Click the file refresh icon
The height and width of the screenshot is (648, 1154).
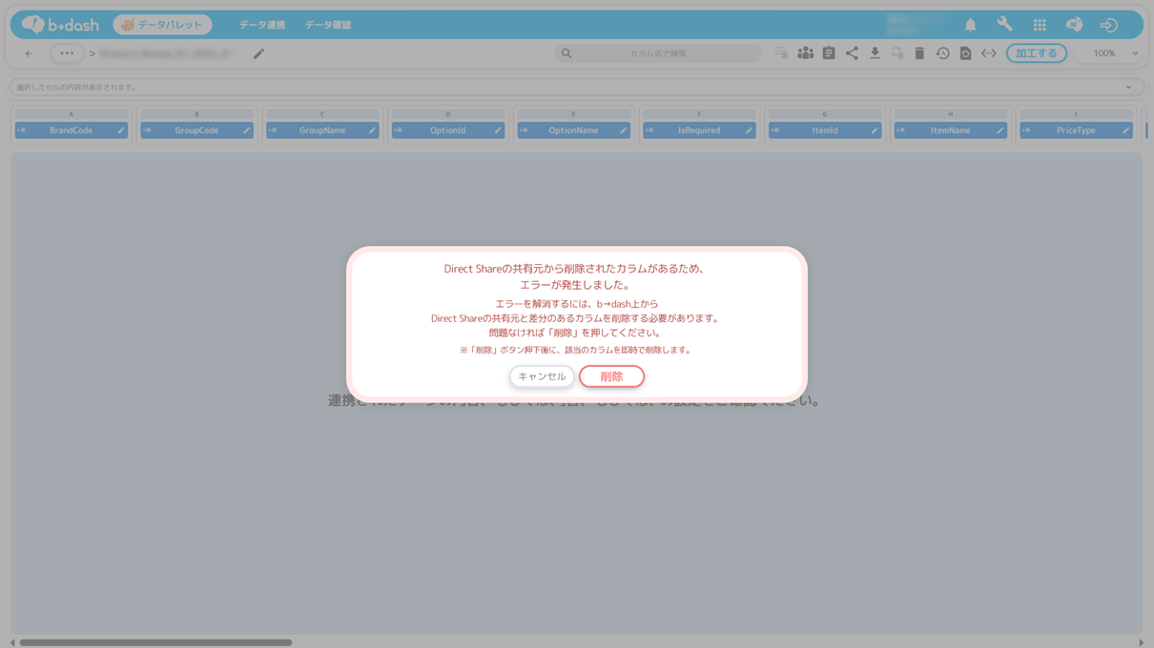[965, 53]
